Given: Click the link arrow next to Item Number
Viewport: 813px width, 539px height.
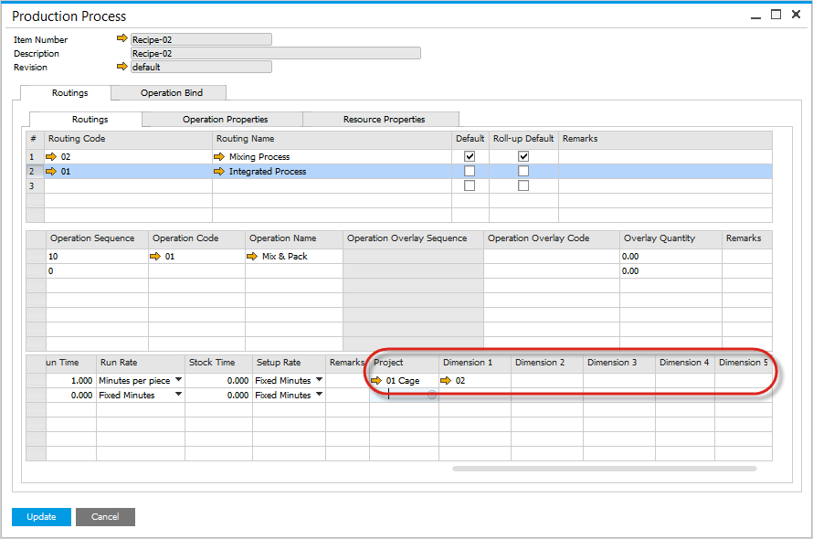Looking at the screenshot, I should (x=122, y=39).
